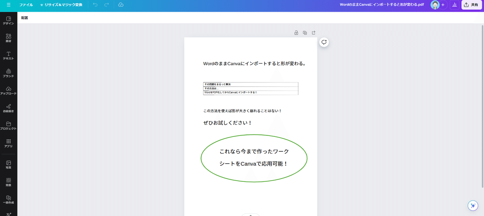Click the Canva assistant sparkle button
Screen dimensions: 484x216
473,206
